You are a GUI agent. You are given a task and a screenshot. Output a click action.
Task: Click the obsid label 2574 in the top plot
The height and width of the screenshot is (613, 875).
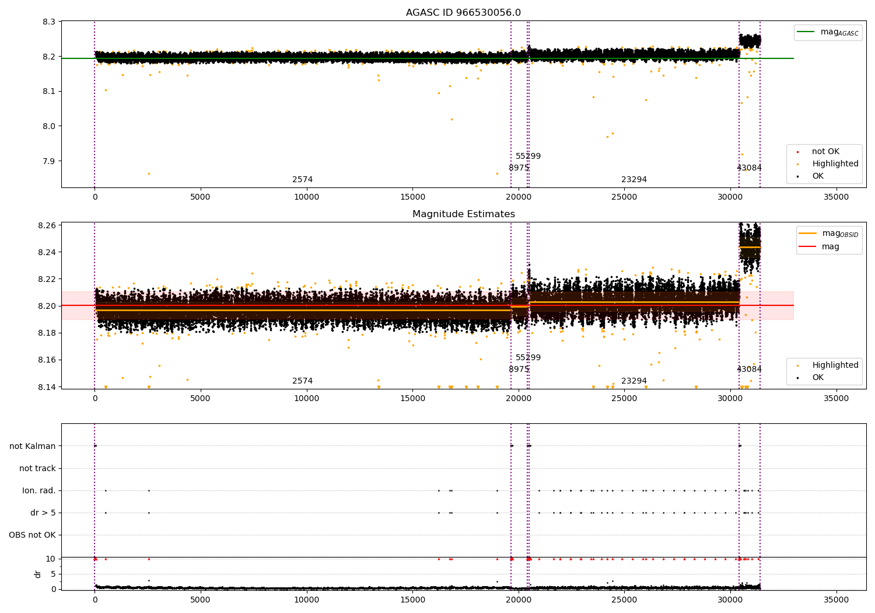click(x=302, y=180)
